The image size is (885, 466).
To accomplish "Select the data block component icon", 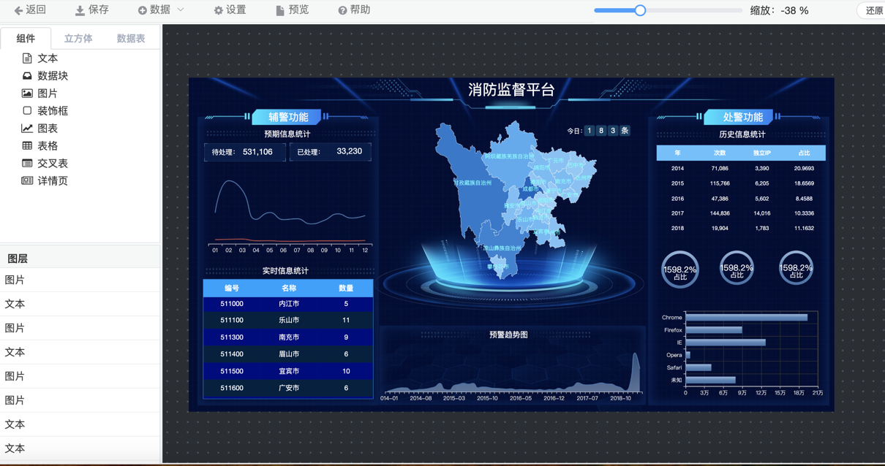I will 27,76.
